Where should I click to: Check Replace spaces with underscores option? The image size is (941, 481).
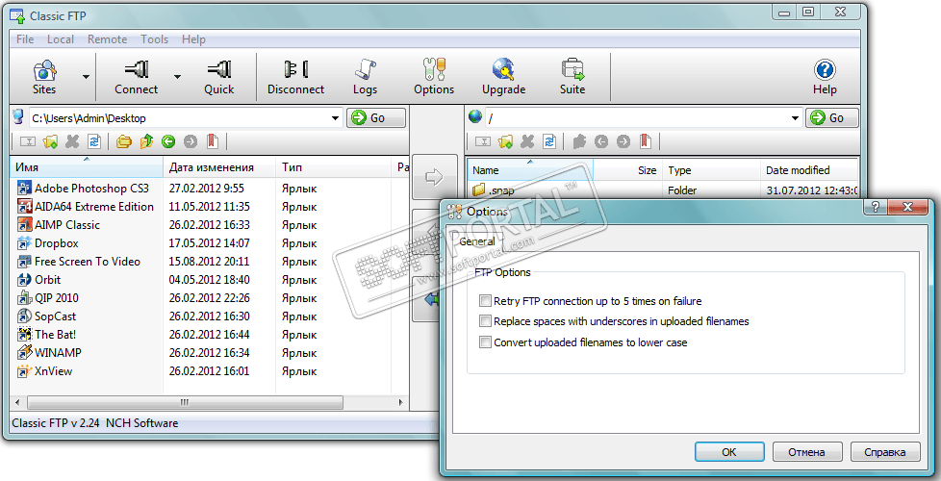[x=485, y=321]
